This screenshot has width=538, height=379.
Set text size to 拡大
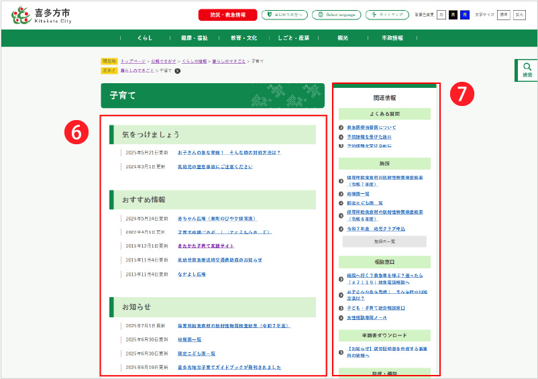coord(519,15)
